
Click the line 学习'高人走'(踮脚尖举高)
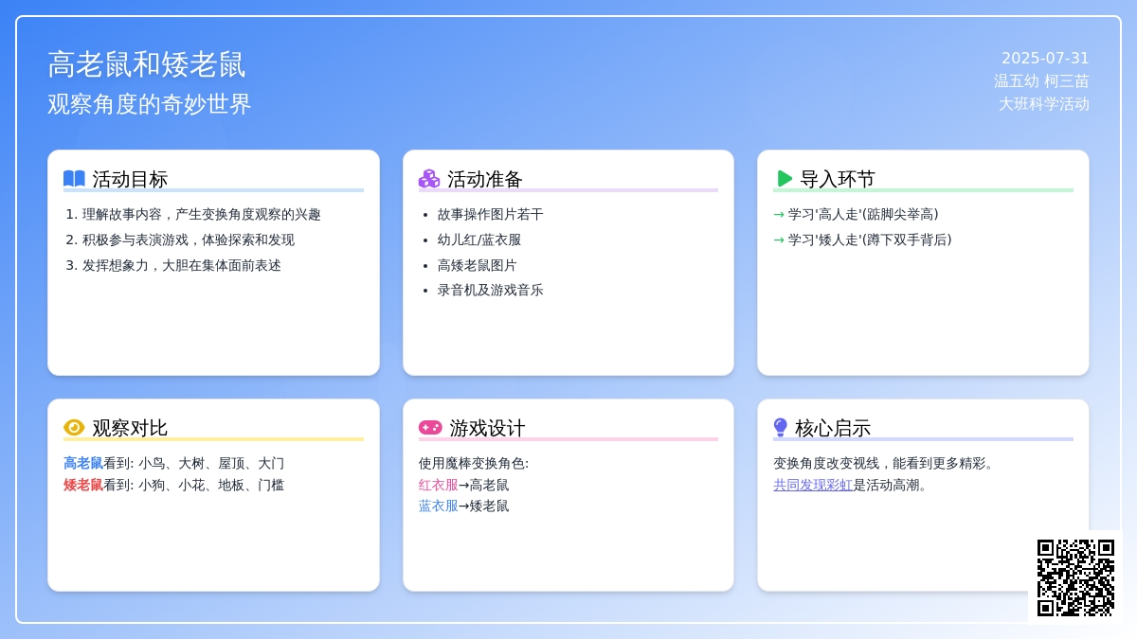863,214
